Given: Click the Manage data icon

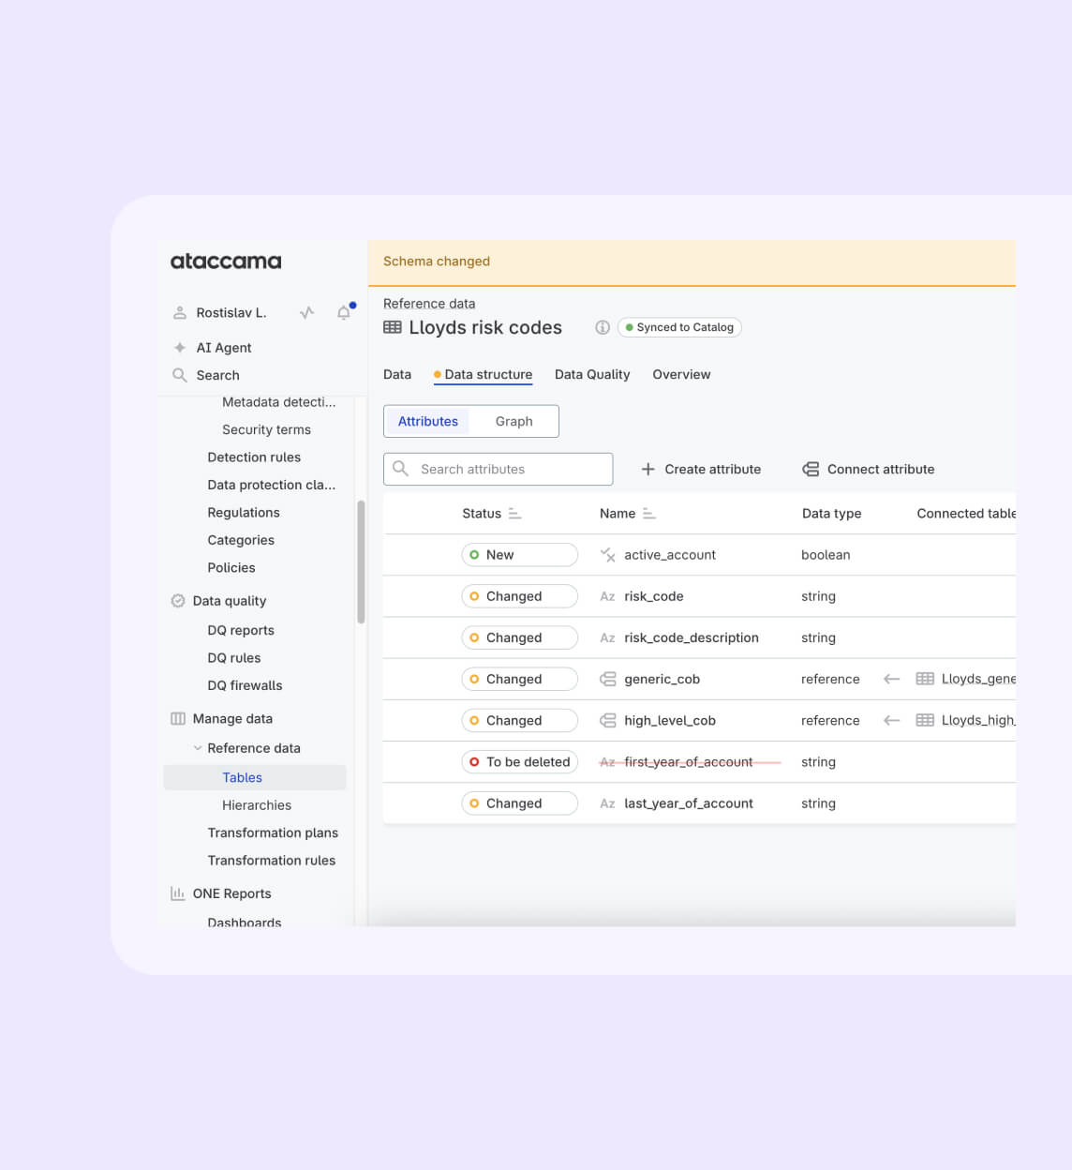Looking at the screenshot, I should [x=178, y=719].
